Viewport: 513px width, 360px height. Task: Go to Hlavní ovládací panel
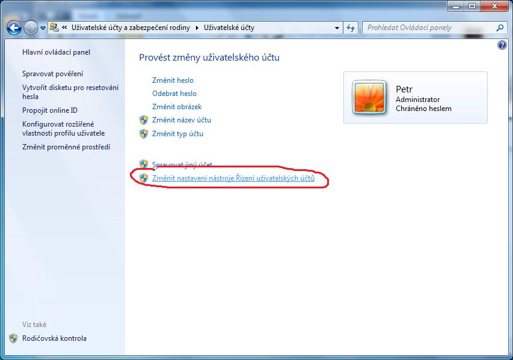pyautogui.click(x=57, y=52)
